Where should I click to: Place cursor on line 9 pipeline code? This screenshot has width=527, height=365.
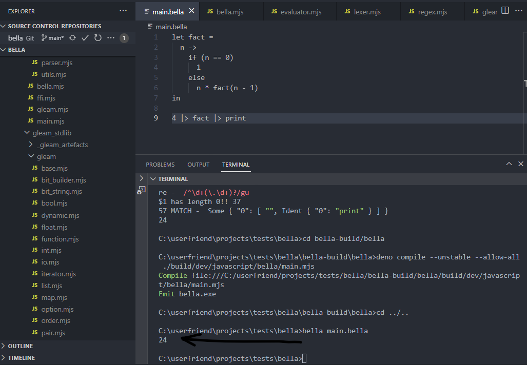click(209, 118)
